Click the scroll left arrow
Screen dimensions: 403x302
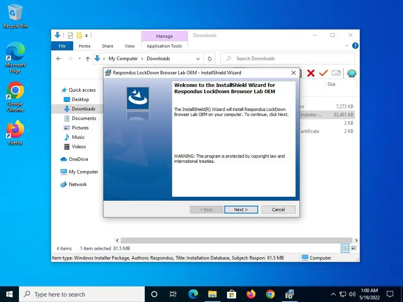click(x=117, y=240)
